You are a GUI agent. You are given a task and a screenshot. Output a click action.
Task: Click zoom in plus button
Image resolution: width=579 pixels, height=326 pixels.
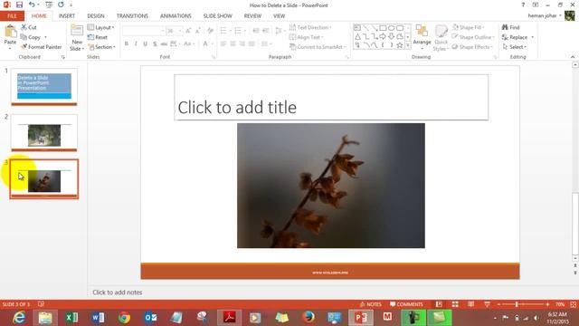(x=547, y=304)
